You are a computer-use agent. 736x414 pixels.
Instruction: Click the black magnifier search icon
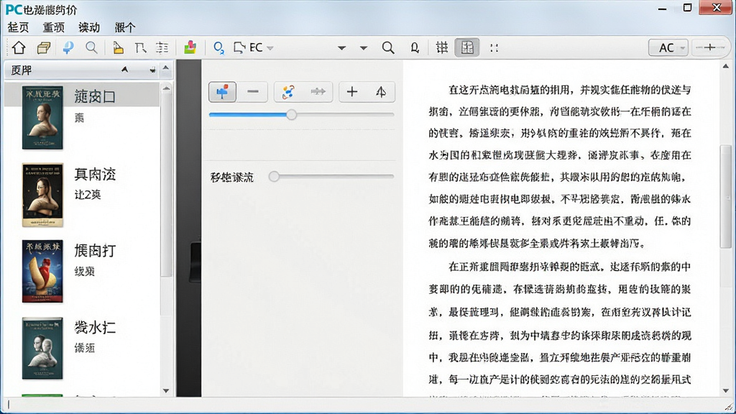(x=387, y=47)
